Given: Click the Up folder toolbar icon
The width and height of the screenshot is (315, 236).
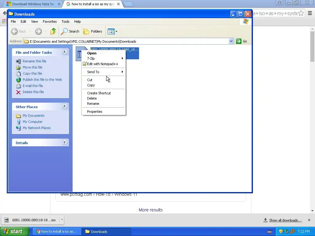Looking at the screenshot, I should pos(53,31).
